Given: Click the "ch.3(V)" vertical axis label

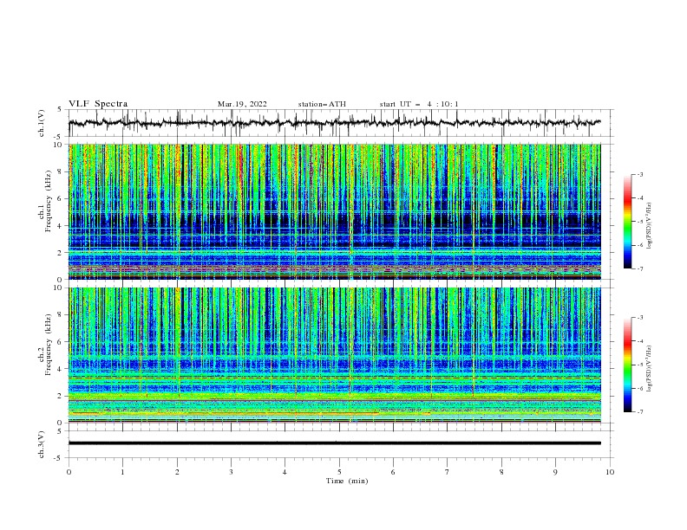Looking at the screenshot, I should [42, 444].
